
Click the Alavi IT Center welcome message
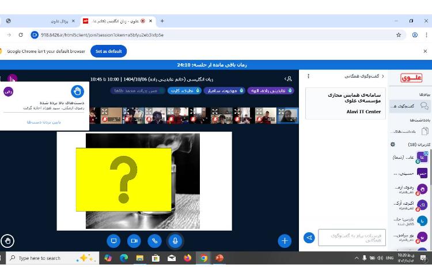point(346,103)
